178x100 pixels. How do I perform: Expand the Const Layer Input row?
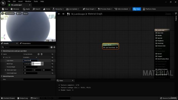pyautogui.click(x=5, y=70)
